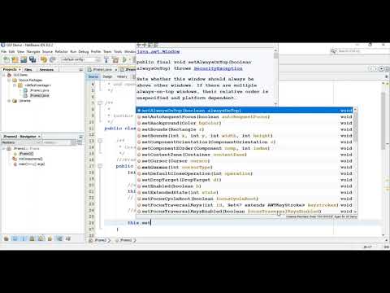The image size is (390, 293).
Task: Toggle first filter button in Navigator bottom bar
Action: pyautogui.click(x=6, y=238)
